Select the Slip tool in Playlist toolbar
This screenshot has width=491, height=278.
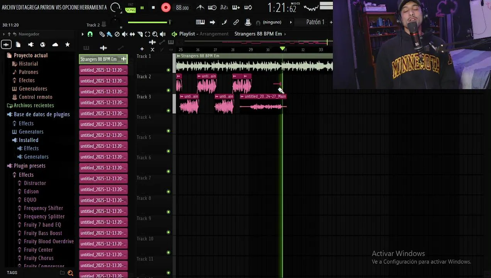(x=132, y=34)
